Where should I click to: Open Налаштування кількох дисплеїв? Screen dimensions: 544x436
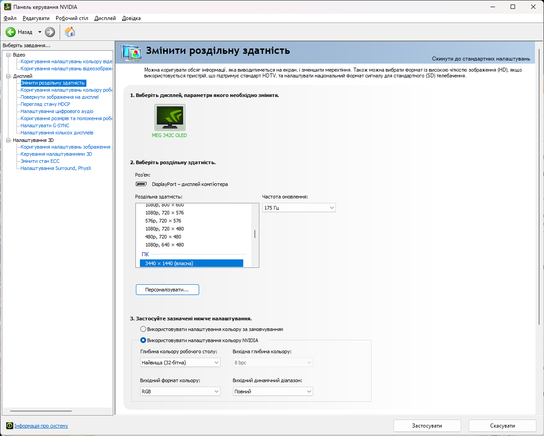click(57, 133)
